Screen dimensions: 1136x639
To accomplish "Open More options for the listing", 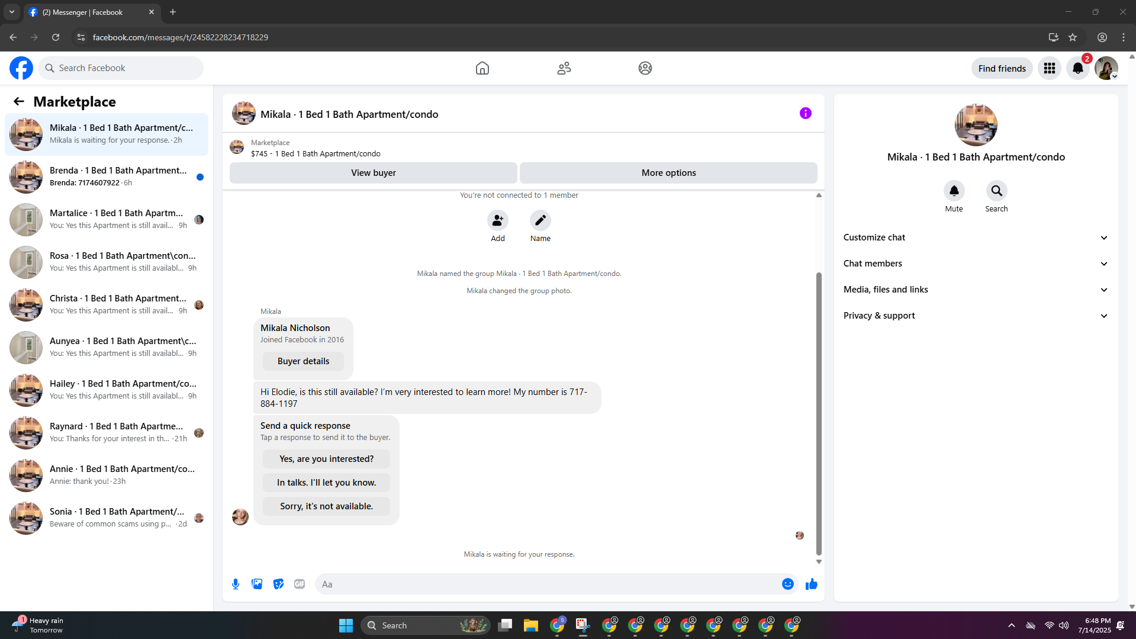I will pos(668,173).
